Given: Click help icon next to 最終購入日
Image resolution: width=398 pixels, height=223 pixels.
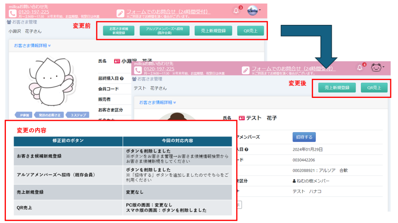Looking at the screenshot, I should coord(122,78).
